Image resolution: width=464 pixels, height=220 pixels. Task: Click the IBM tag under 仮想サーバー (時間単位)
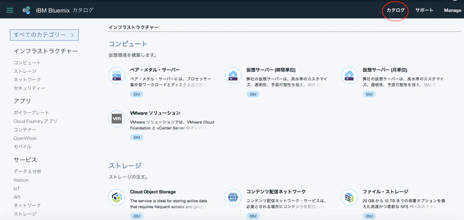pyautogui.click(x=253, y=94)
